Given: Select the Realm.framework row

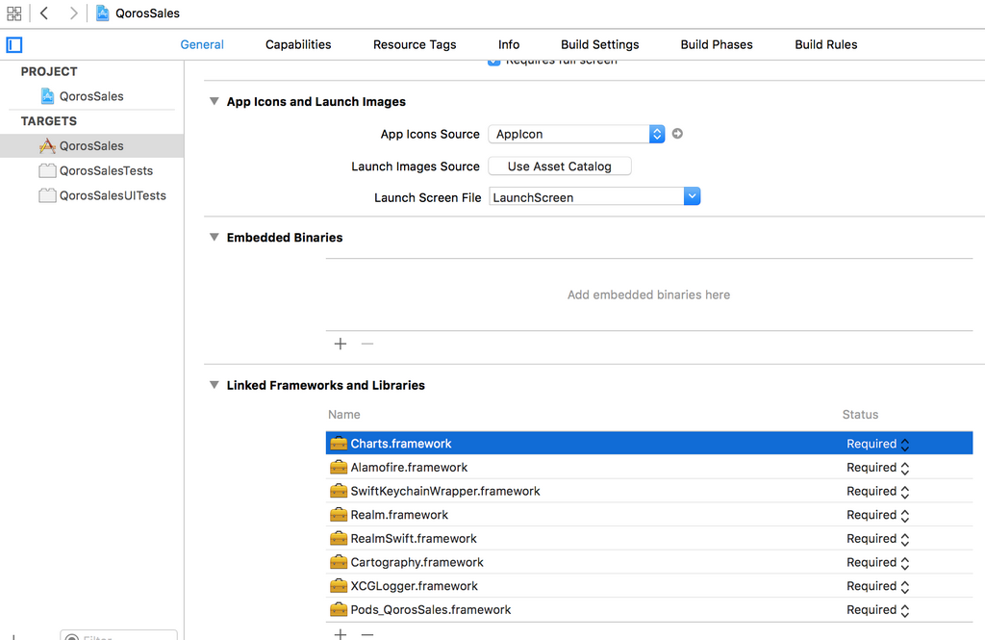Looking at the screenshot, I should [x=399, y=515].
